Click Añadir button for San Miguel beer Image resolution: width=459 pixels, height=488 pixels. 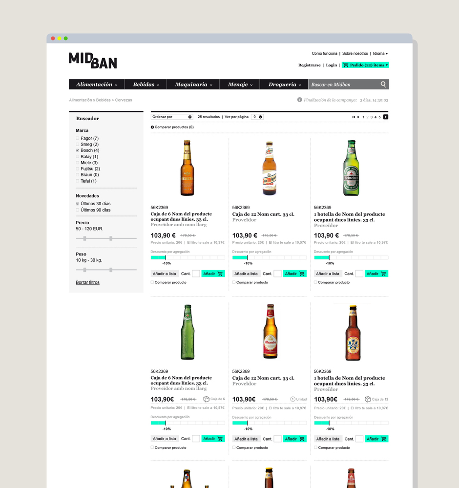click(x=295, y=274)
